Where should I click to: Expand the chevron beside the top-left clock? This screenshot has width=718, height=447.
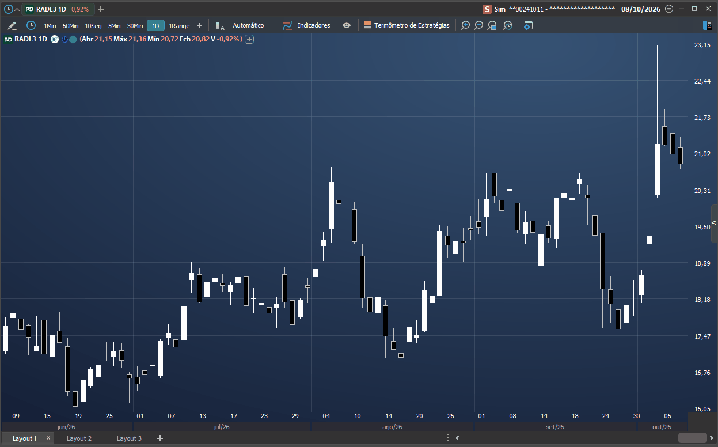[17, 9]
